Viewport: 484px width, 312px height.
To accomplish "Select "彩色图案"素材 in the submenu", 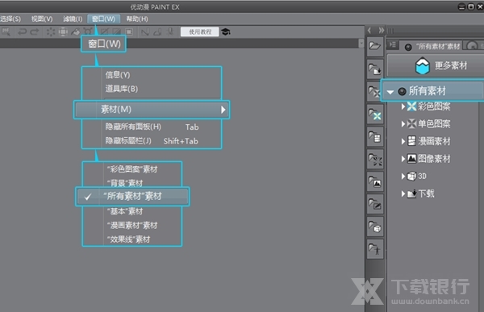I will coord(132,169).
